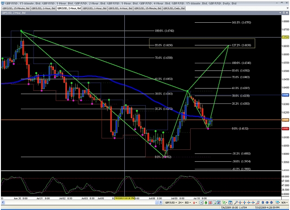This screenshot has height=210, width=290.
Task: Select the 127.2% (1.6656) Fibonacci label
Action: [242, 45]
